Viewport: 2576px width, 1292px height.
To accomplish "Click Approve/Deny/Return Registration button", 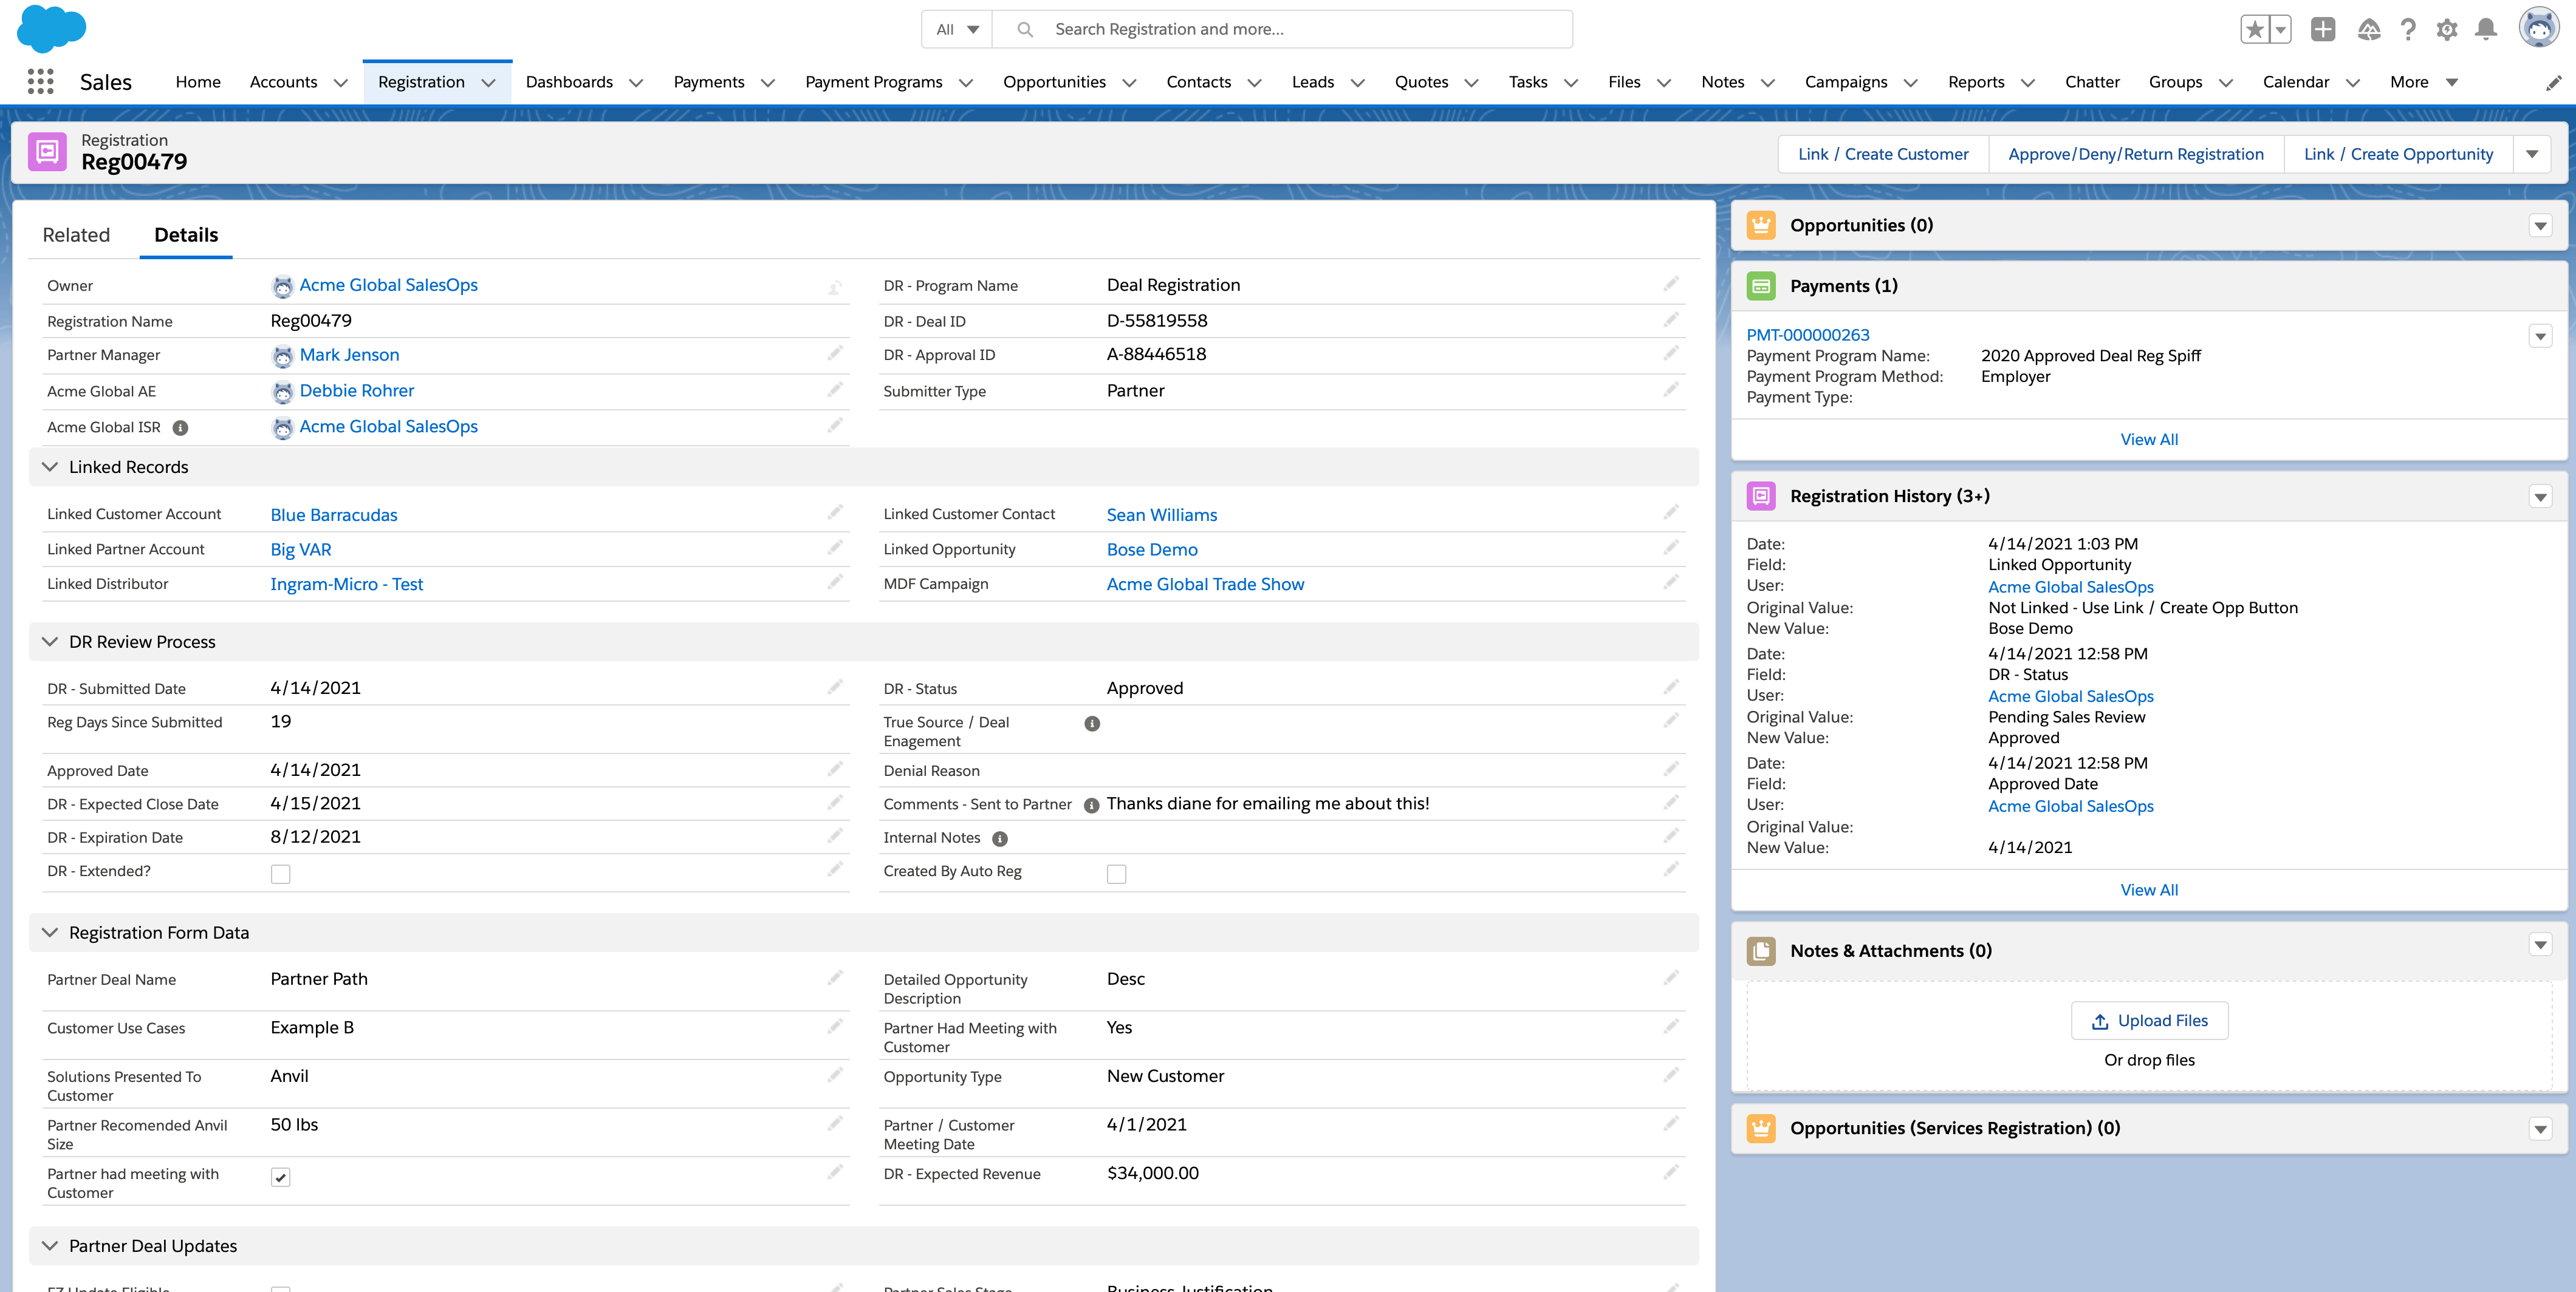I will pos(2136,153).
